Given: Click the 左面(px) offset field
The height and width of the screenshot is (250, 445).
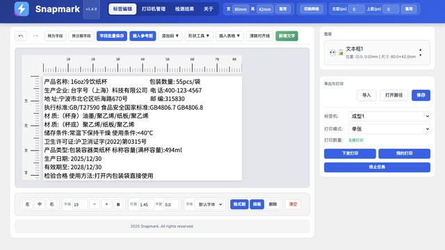Looking at the screenshot, I should click(356, 9).
